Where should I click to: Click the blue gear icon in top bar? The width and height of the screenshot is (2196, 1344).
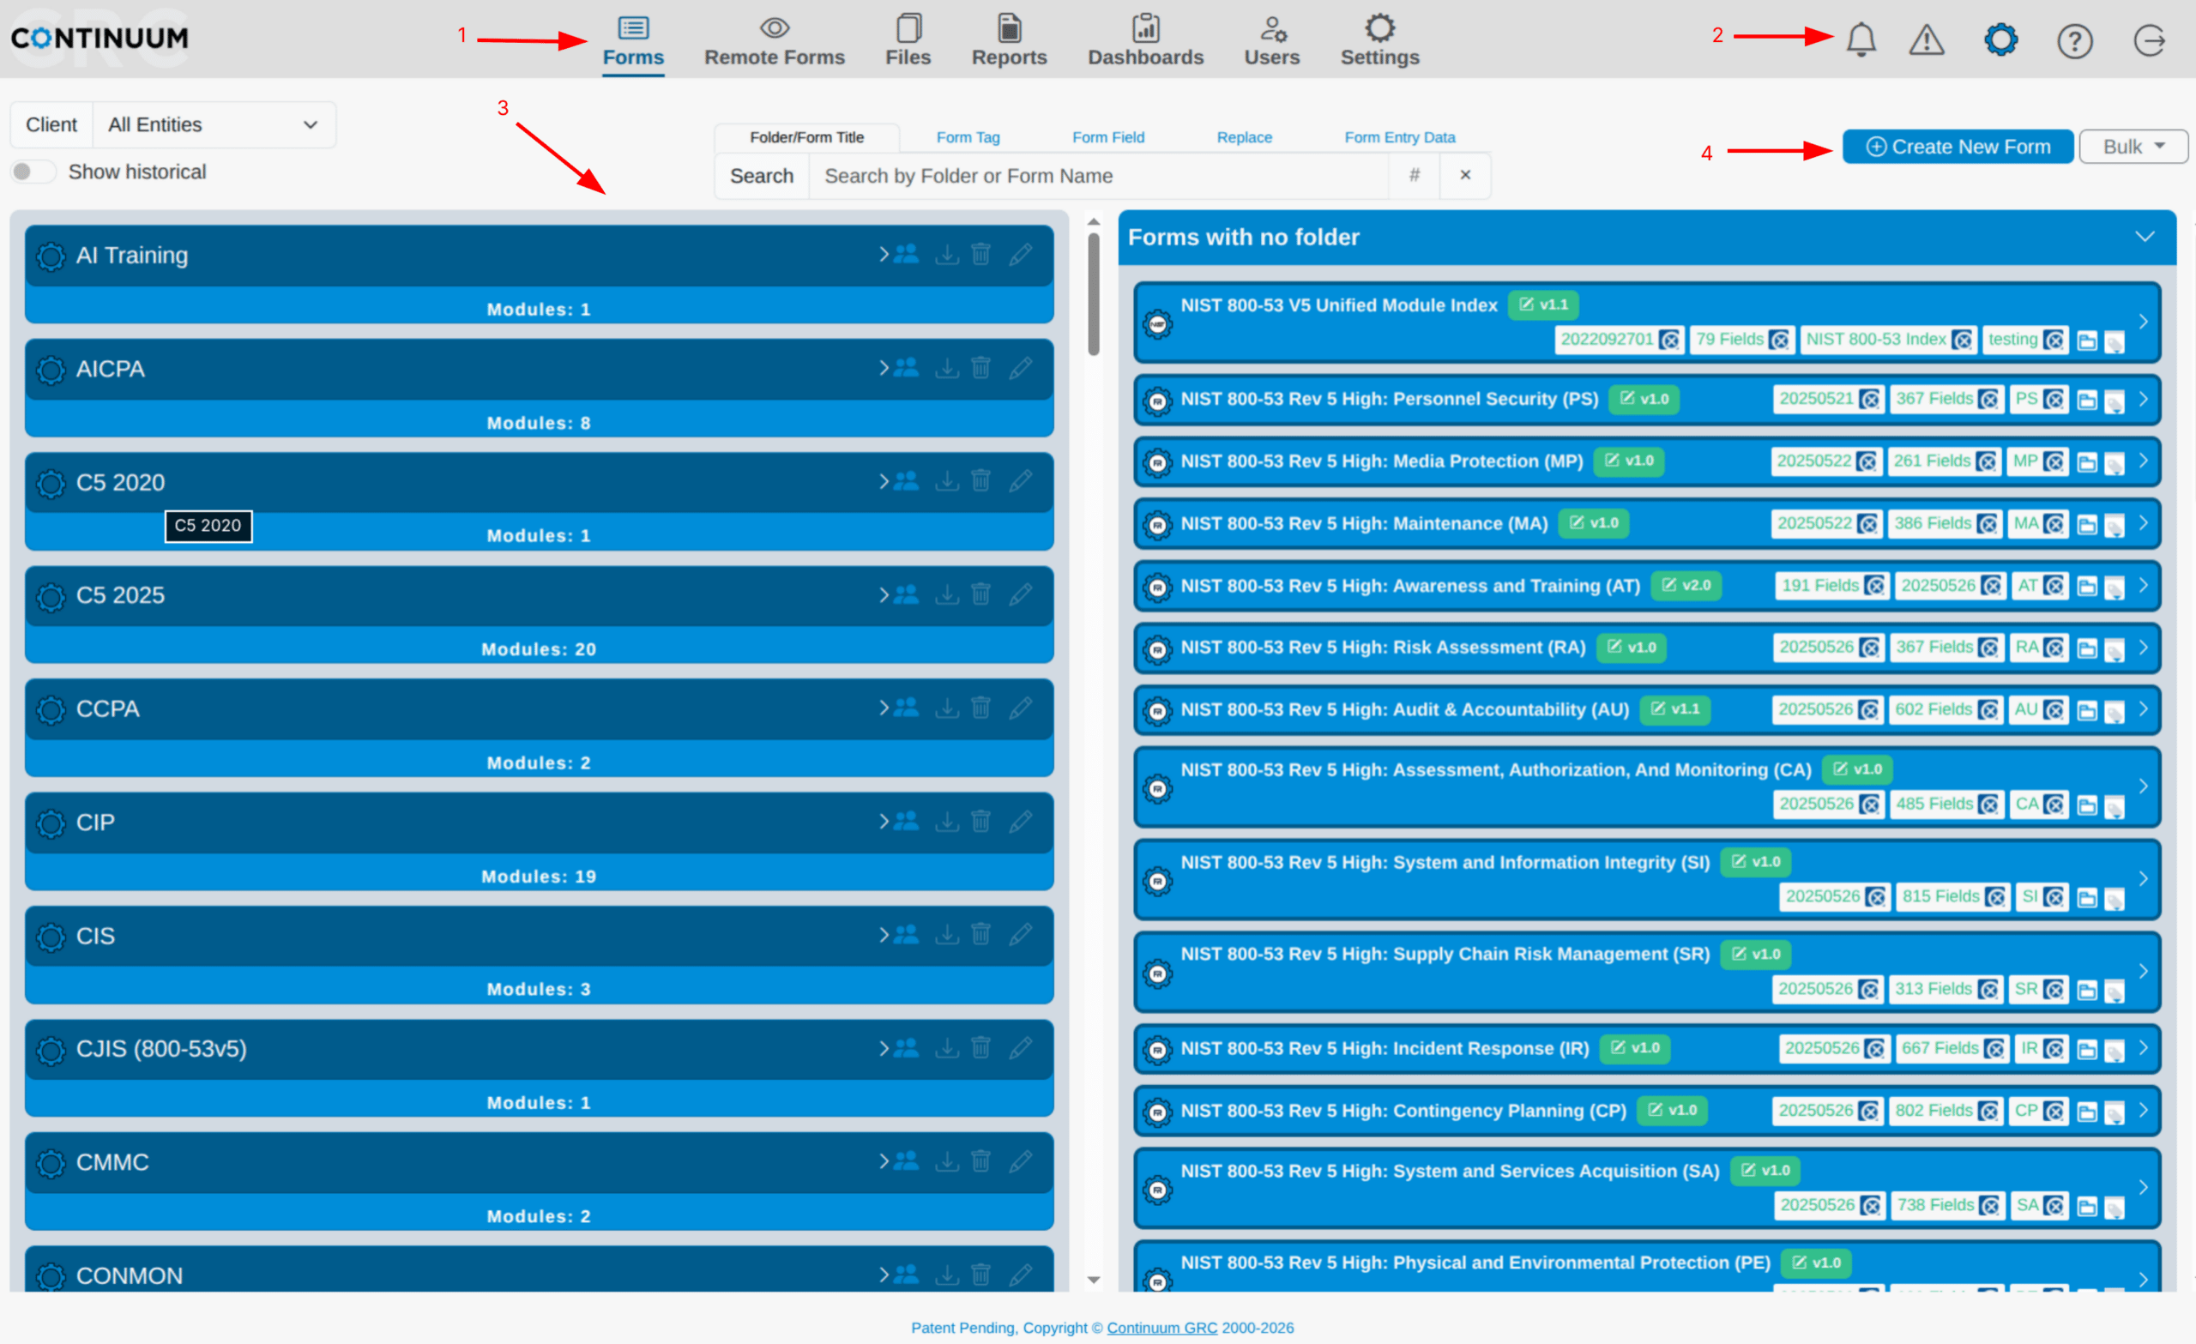tap(2000, 39)
